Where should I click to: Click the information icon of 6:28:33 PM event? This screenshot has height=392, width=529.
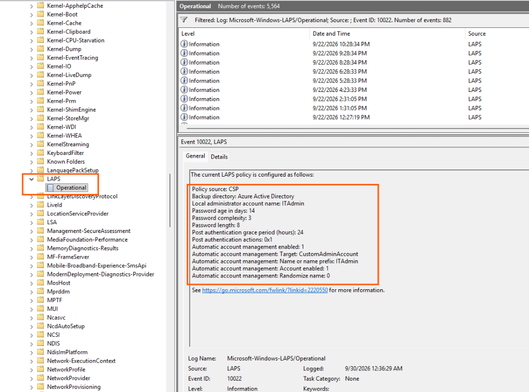click(x=184, y=71)
